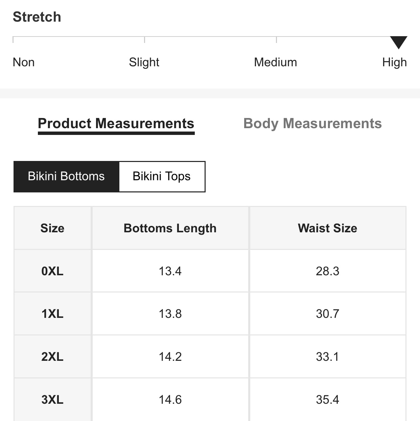Click the High stretch label
The height and width of the screenshot is (421, 420).
click(394, 62)
